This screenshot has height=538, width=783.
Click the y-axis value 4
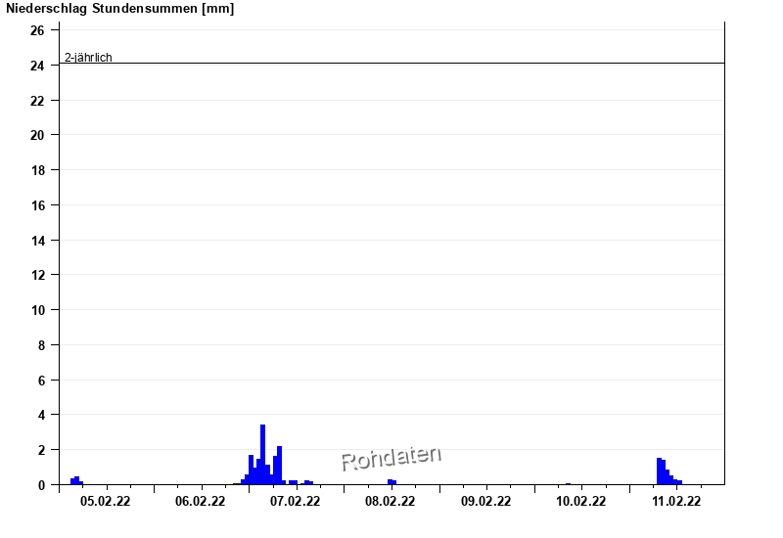point(41,415)
